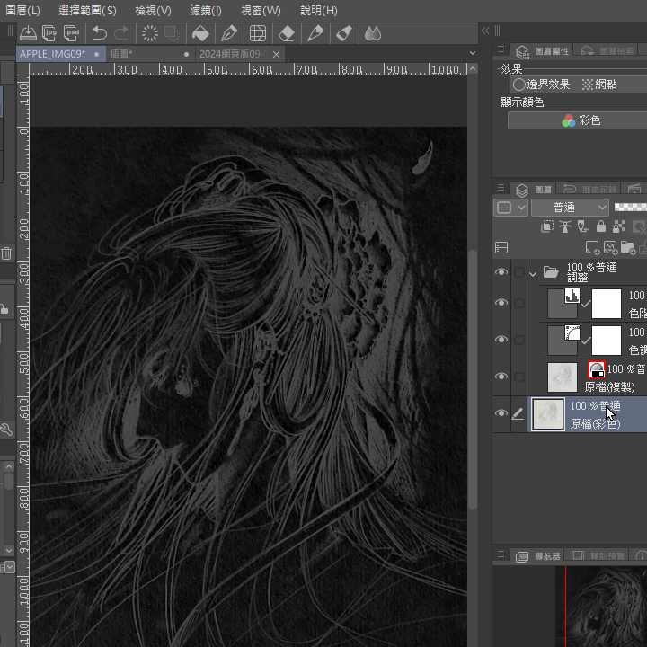Image resolution: width=647 pixels, height=647 pixels.
Task: Select the Fill bucket icon in toolbar
Action: pyautogui.click(x=200, y=33)
